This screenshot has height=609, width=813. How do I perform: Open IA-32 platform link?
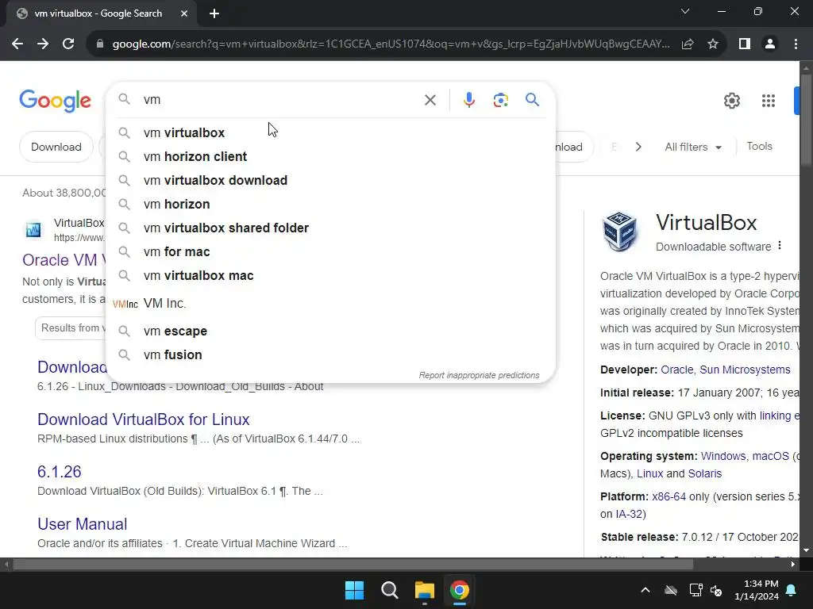click(x=629, y=514)
